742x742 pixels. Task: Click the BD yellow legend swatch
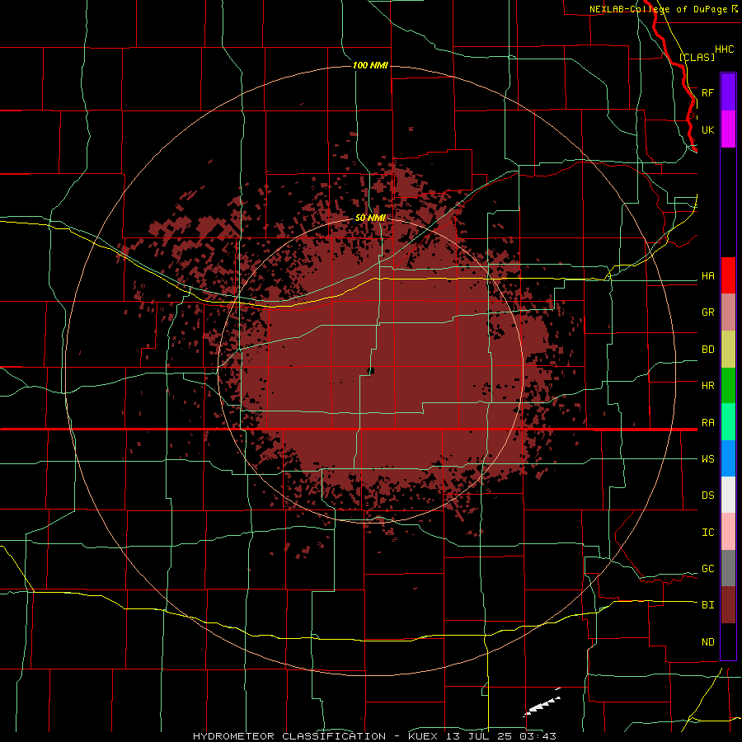pyautogui.click(x=728, y=350)
